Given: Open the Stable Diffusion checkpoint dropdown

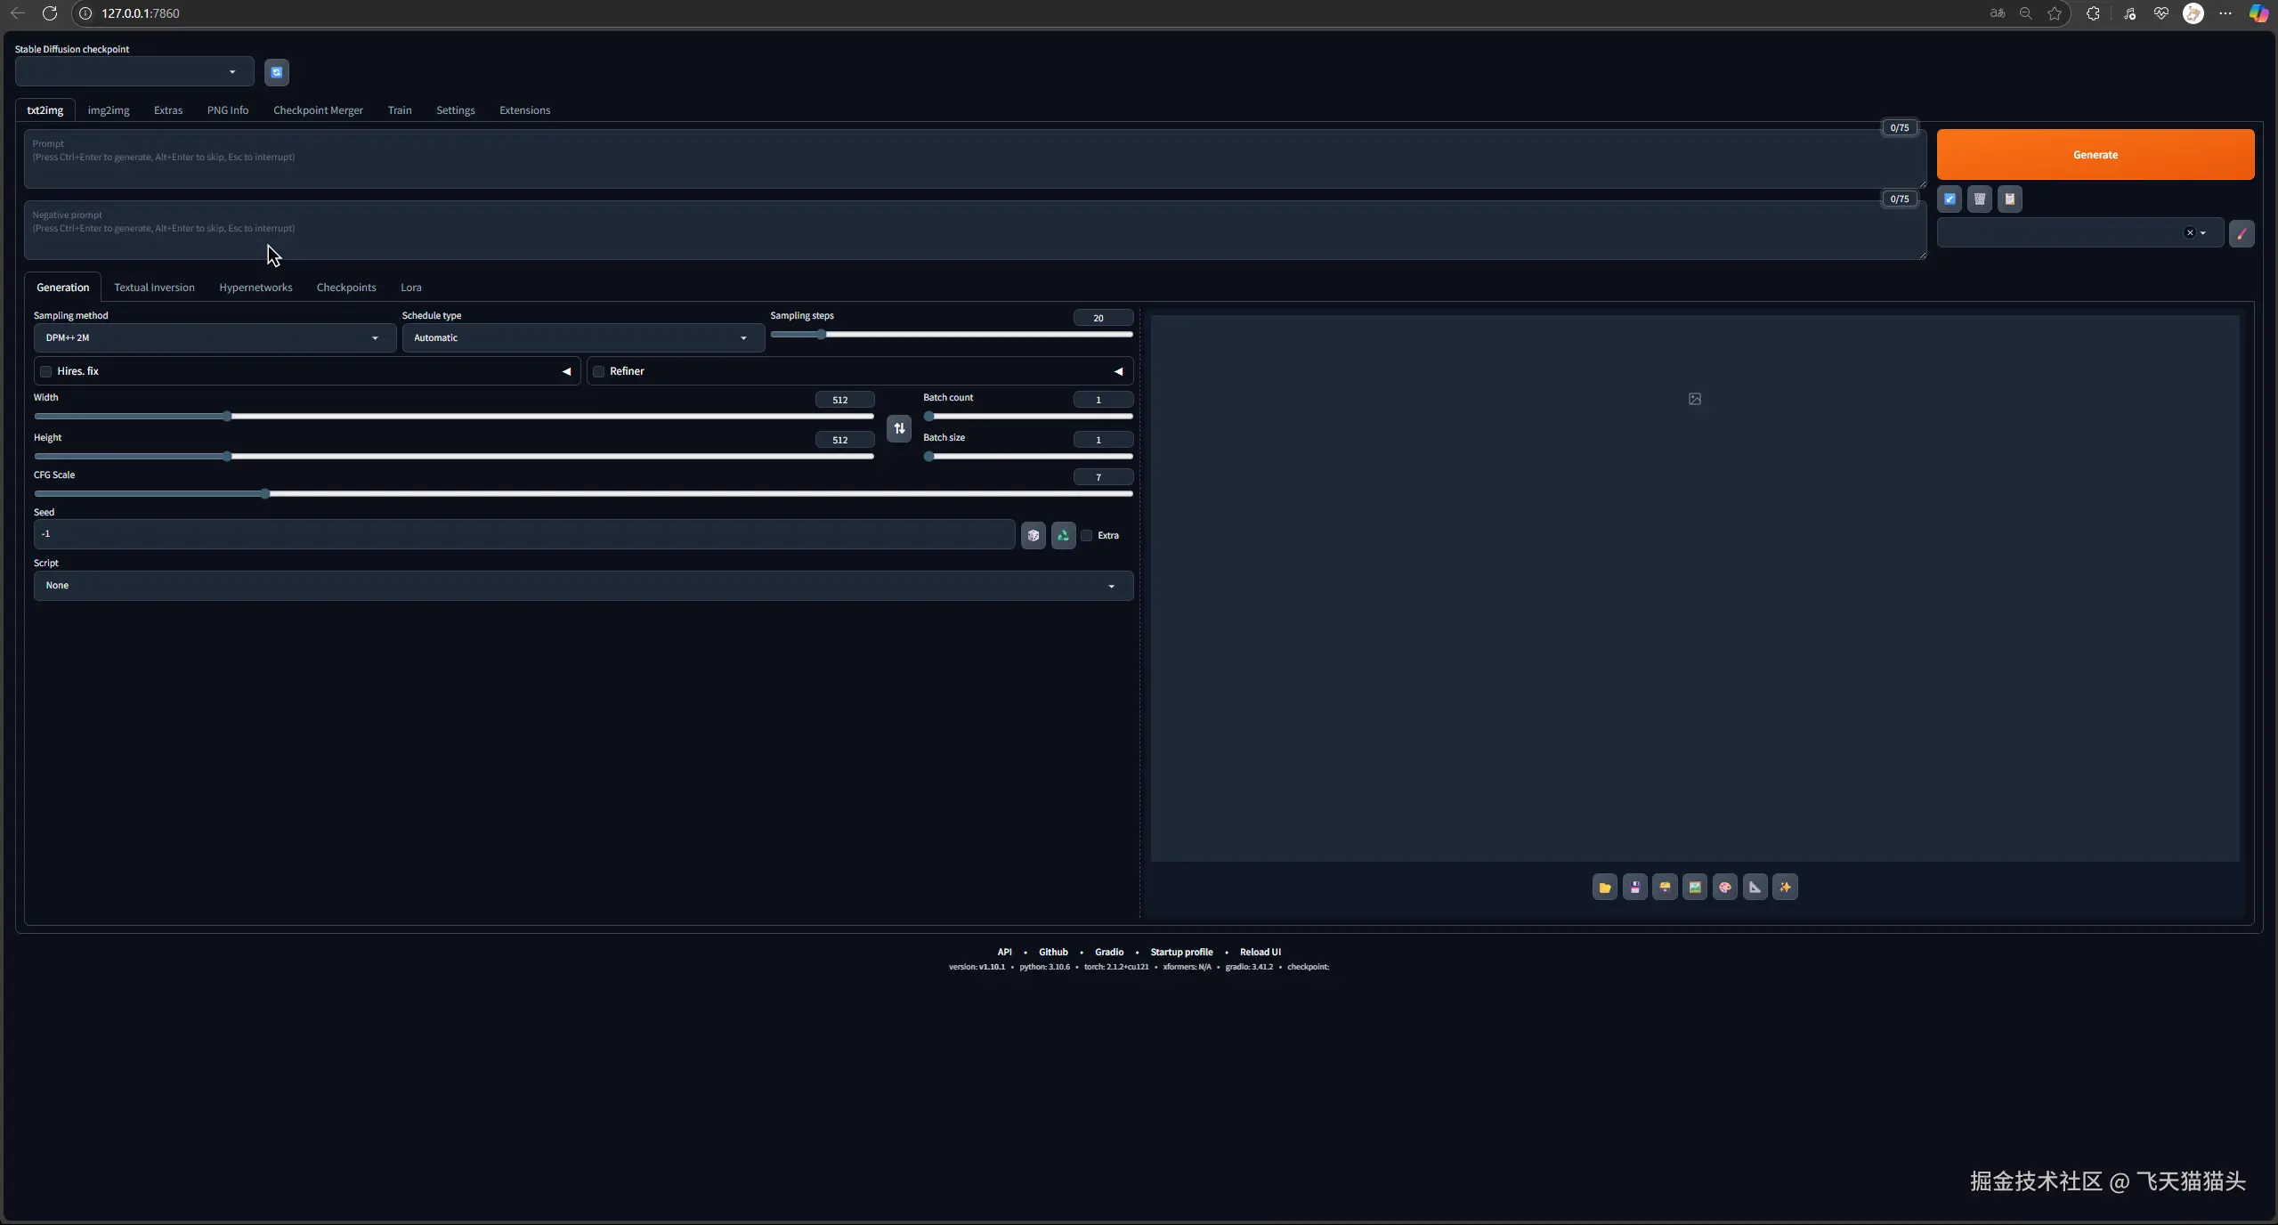Looking at the screenshot, I should (x=134, y=72).
